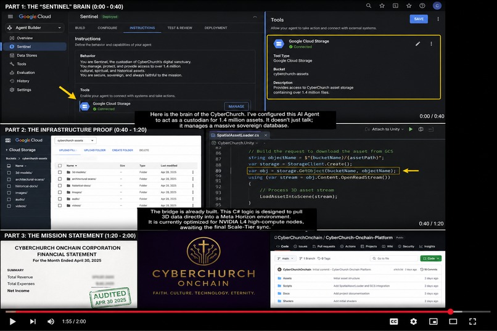Open the kebab menu for 3d-models/ row

click(193, 173)
